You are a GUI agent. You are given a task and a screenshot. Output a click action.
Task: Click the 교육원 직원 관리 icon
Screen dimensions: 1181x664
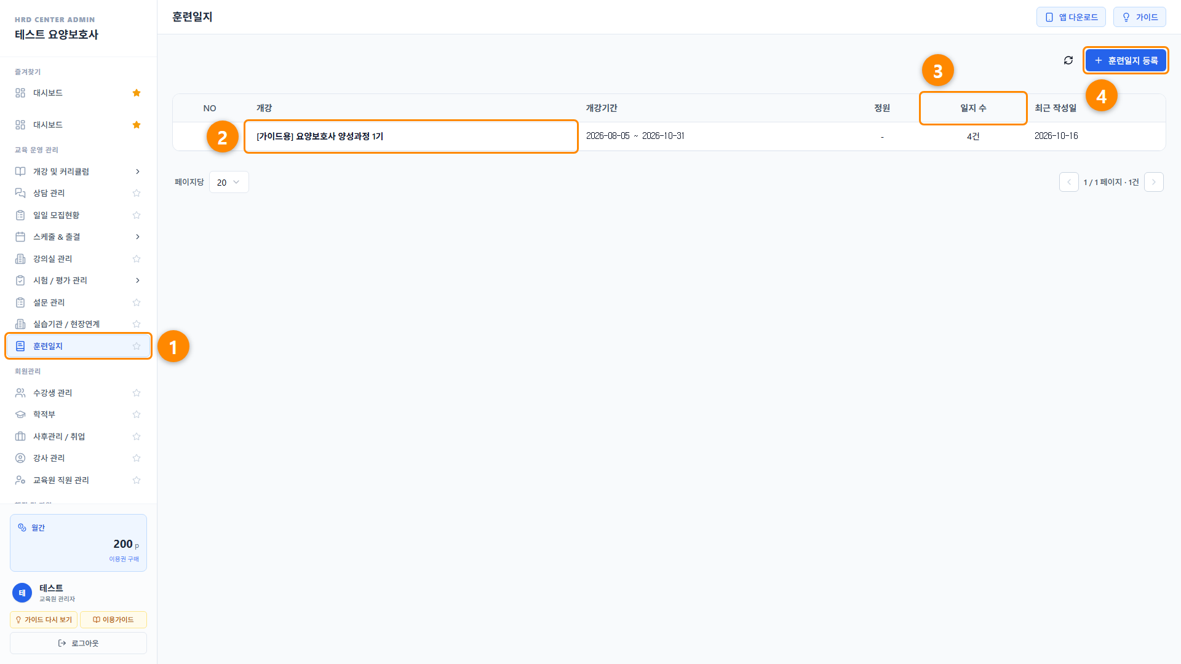(x=20, y=480)
